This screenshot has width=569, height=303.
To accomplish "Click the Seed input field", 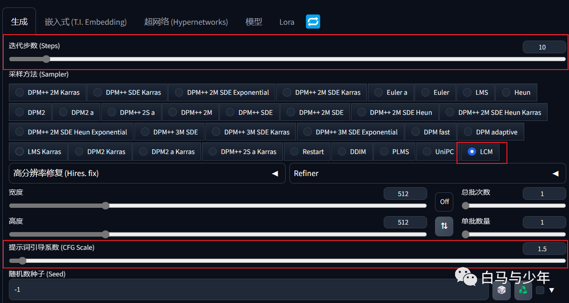I will click(249, 290).
